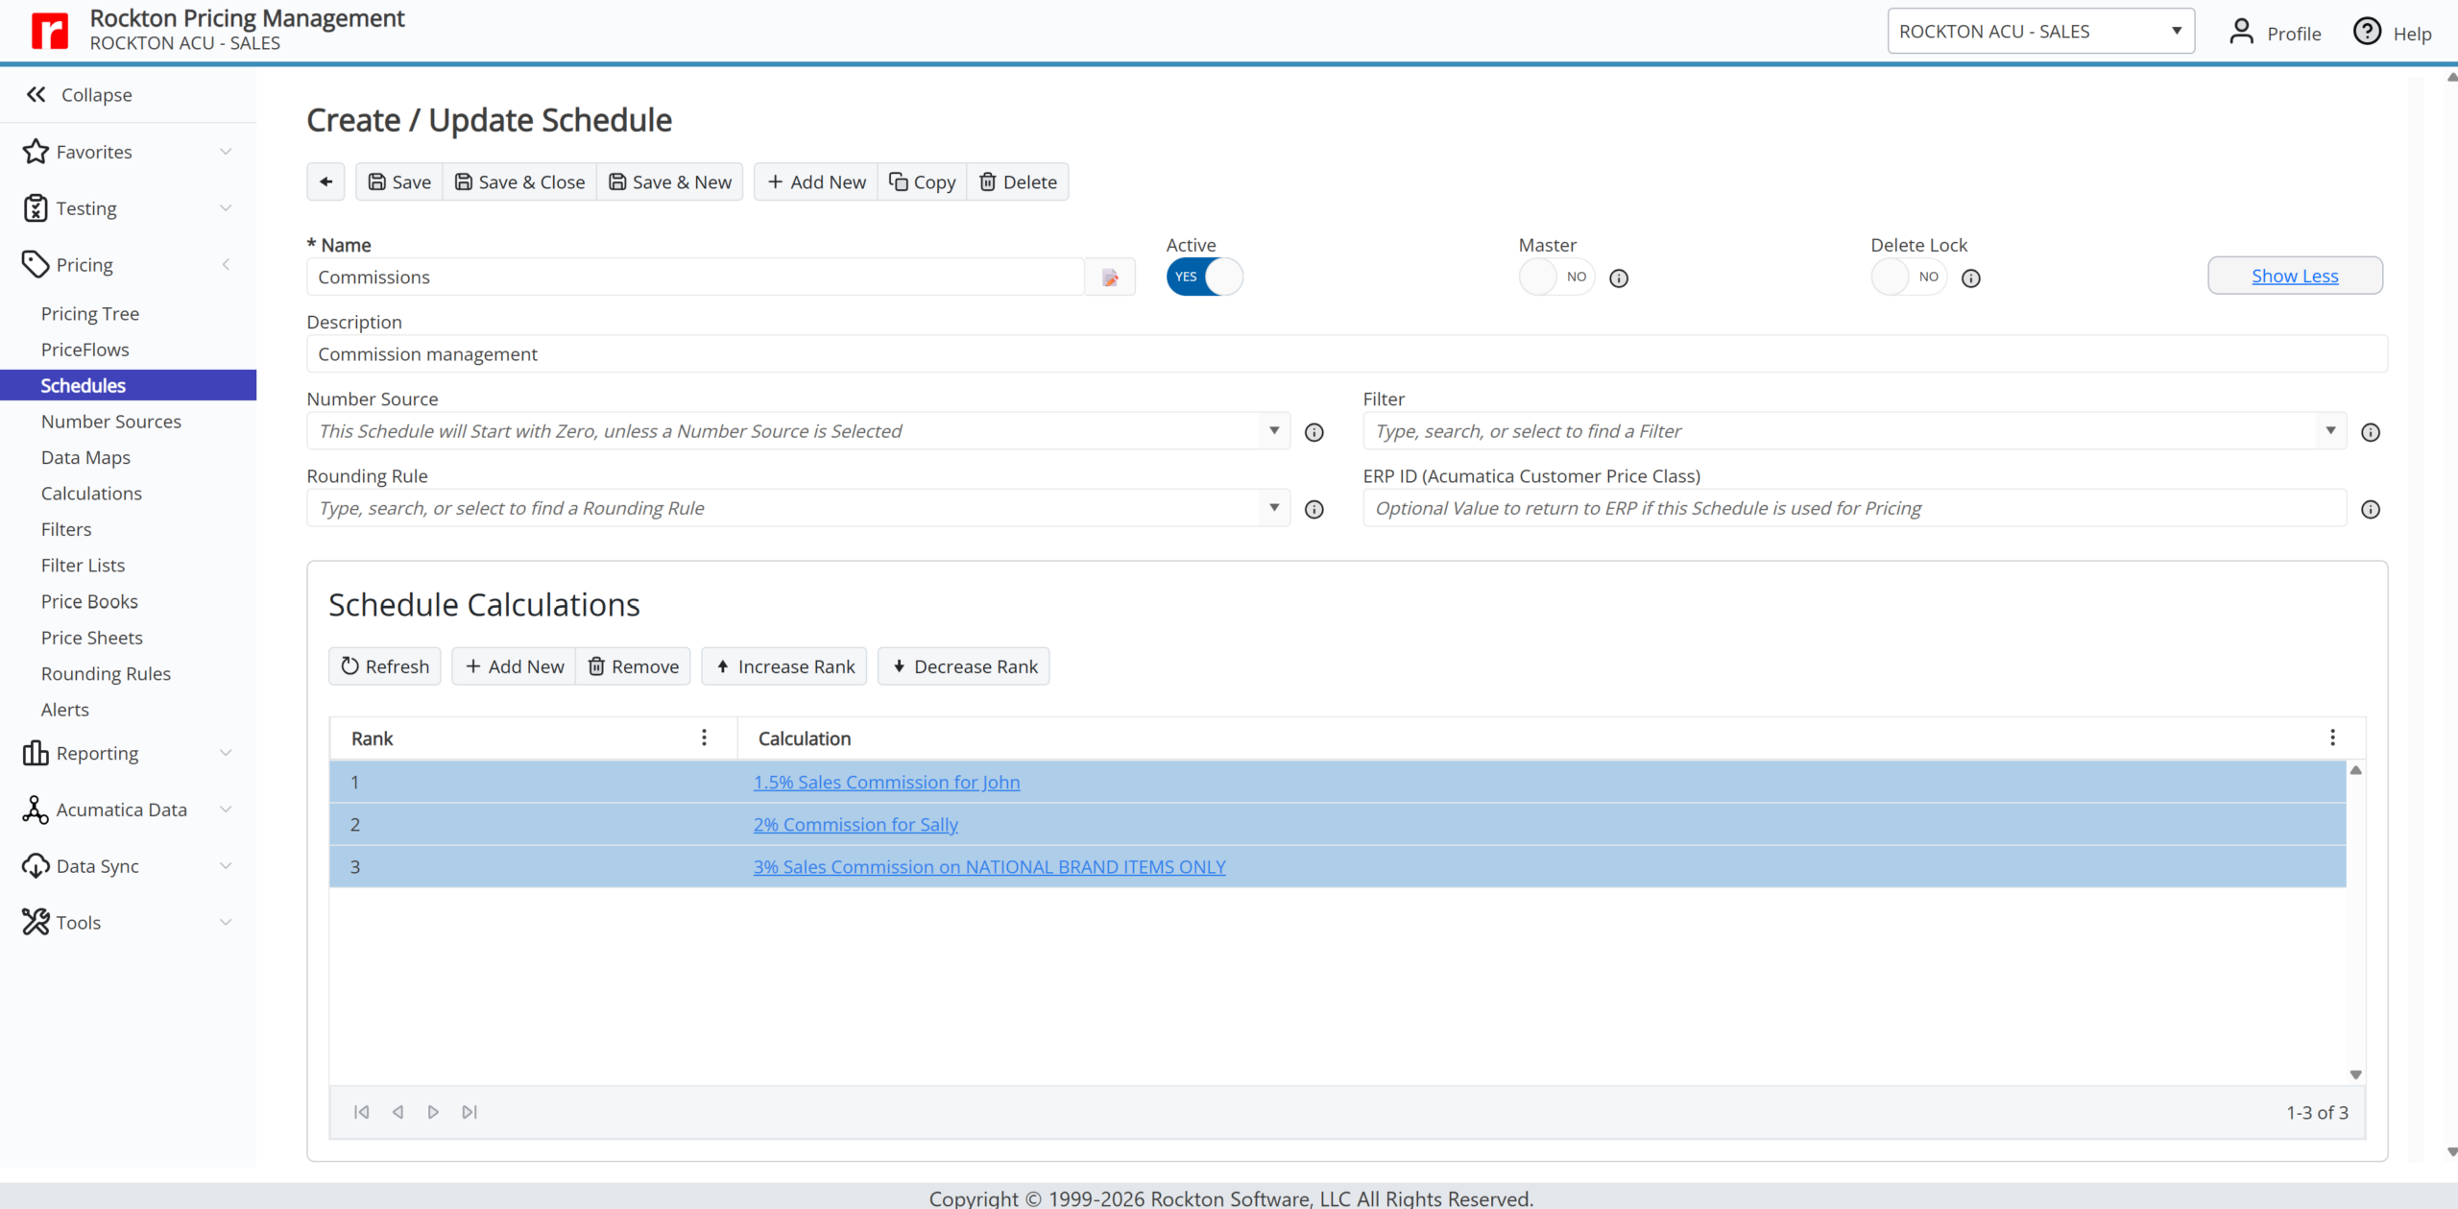2458x1209 pixels.
Task: Show info for Master toggle
Action: [x=1619, y=278]
